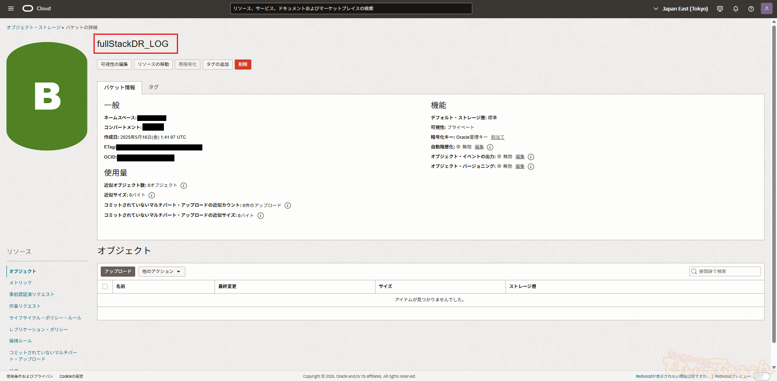Click the アップロード button
Image resolution: width=777 pixels, height=381 pixels.
(x=118, y=272)
